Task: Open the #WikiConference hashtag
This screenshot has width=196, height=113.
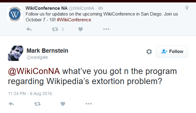Action: click(x=74, y=20)
